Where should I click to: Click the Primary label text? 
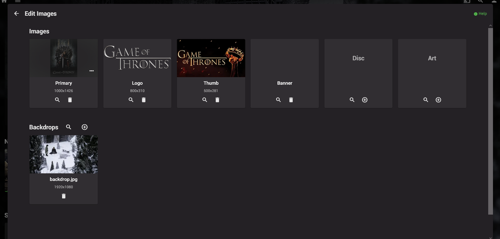point(64,83)
